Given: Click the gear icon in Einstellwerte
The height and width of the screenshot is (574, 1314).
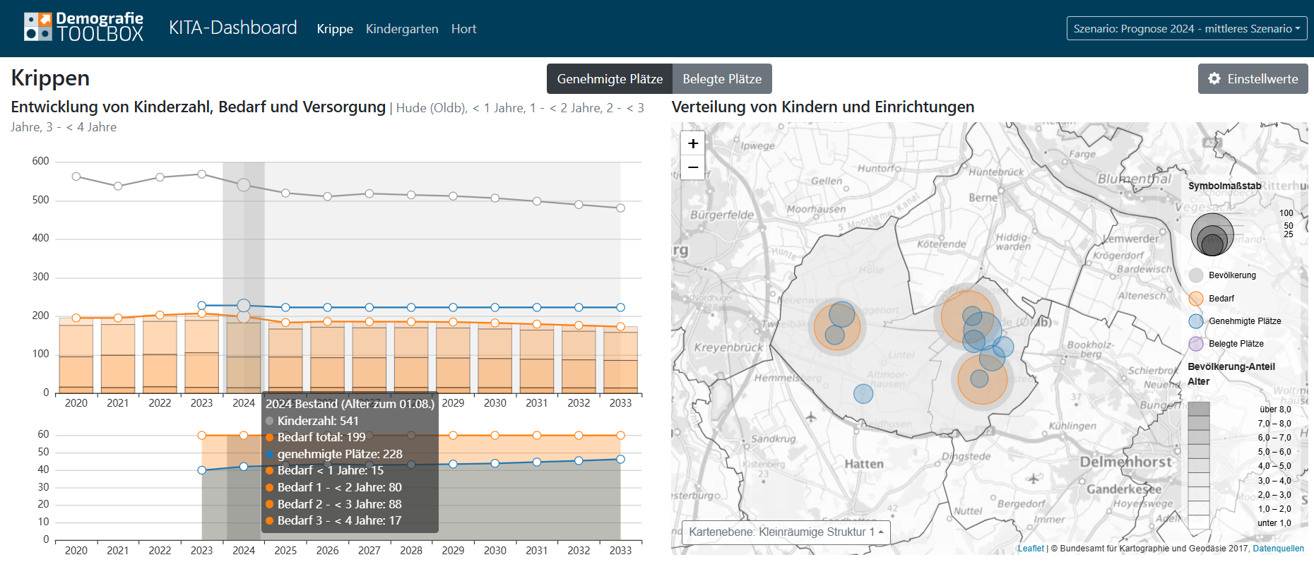Looking at the screenshot, I should click(x=1214, y=78).
